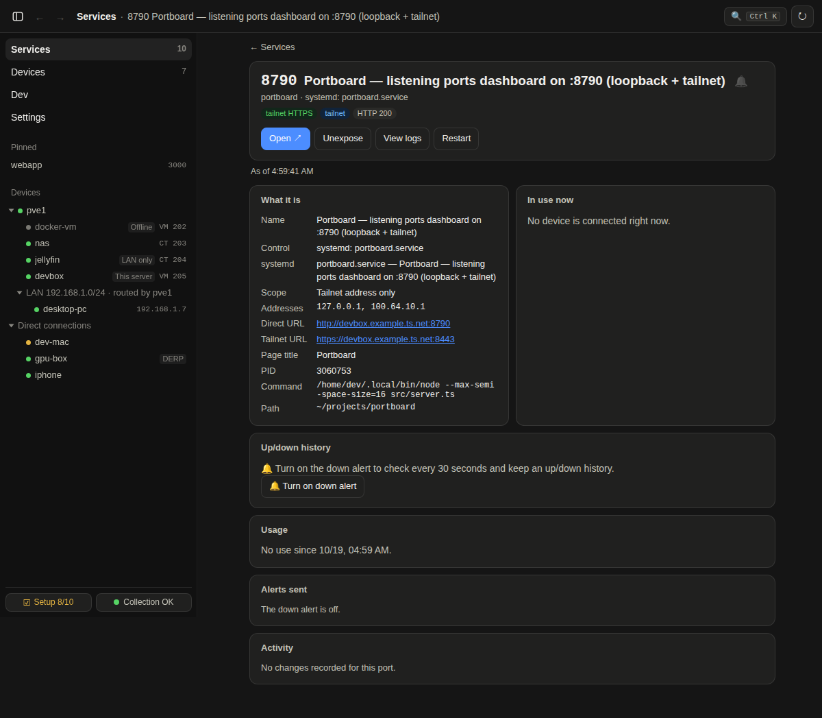The height and width of the screenshot is (718, 822).
Task: Click the path ~/projects/portboard
Action: 366,407
